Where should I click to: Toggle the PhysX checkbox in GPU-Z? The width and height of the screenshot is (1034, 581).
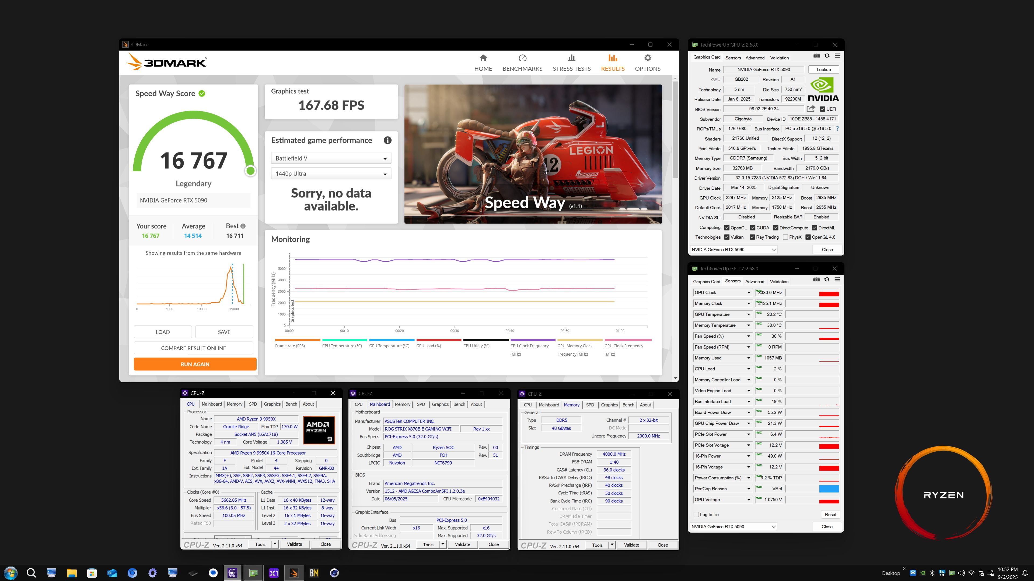[x=785, y=237]
